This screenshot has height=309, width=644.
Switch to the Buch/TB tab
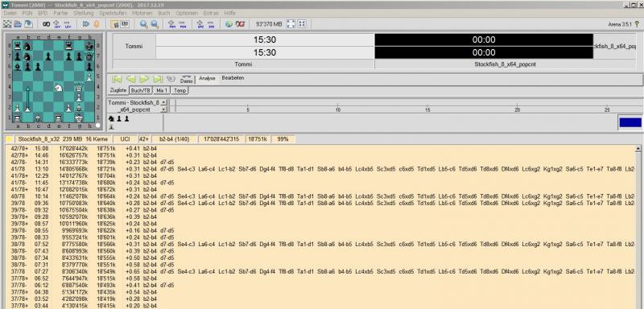(140, 90)
